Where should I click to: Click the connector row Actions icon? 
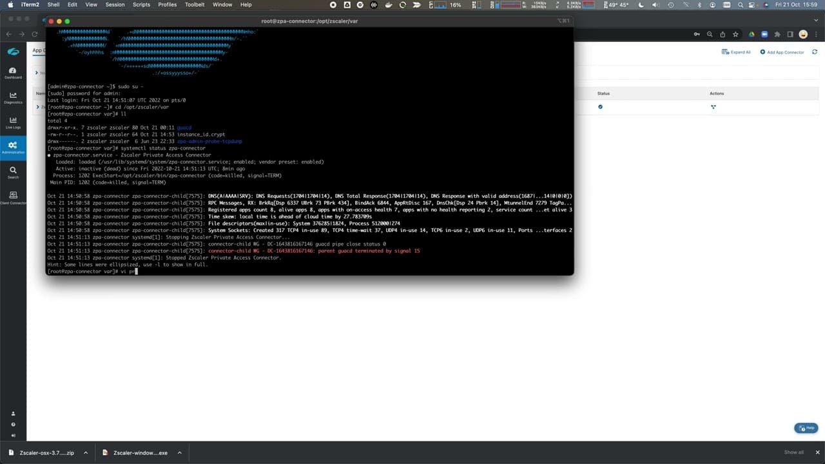tap(713, 107)
